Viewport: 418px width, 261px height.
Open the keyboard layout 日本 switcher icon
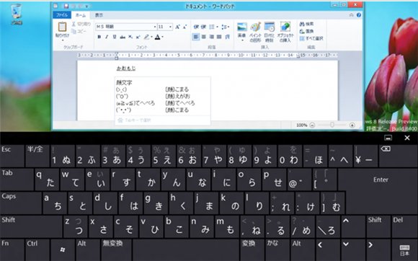[x=404, y=249]
